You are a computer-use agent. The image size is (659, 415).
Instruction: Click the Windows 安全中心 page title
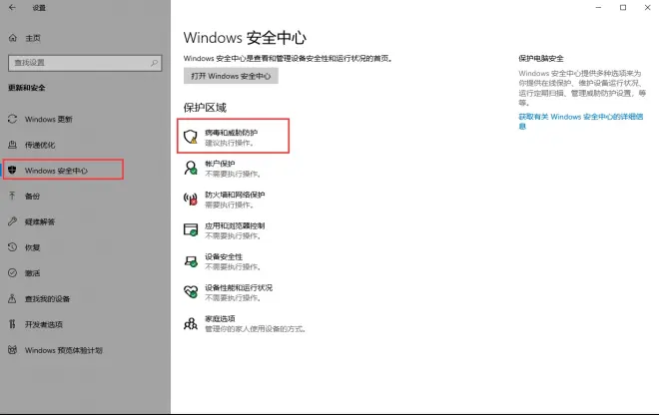click(x=245, y=38)
